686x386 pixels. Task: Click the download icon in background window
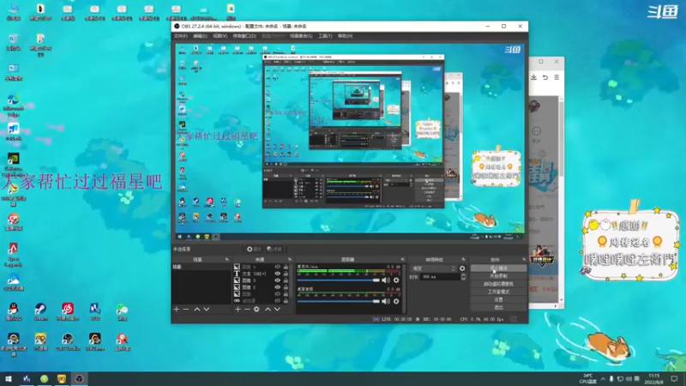[x=533, y=77]
